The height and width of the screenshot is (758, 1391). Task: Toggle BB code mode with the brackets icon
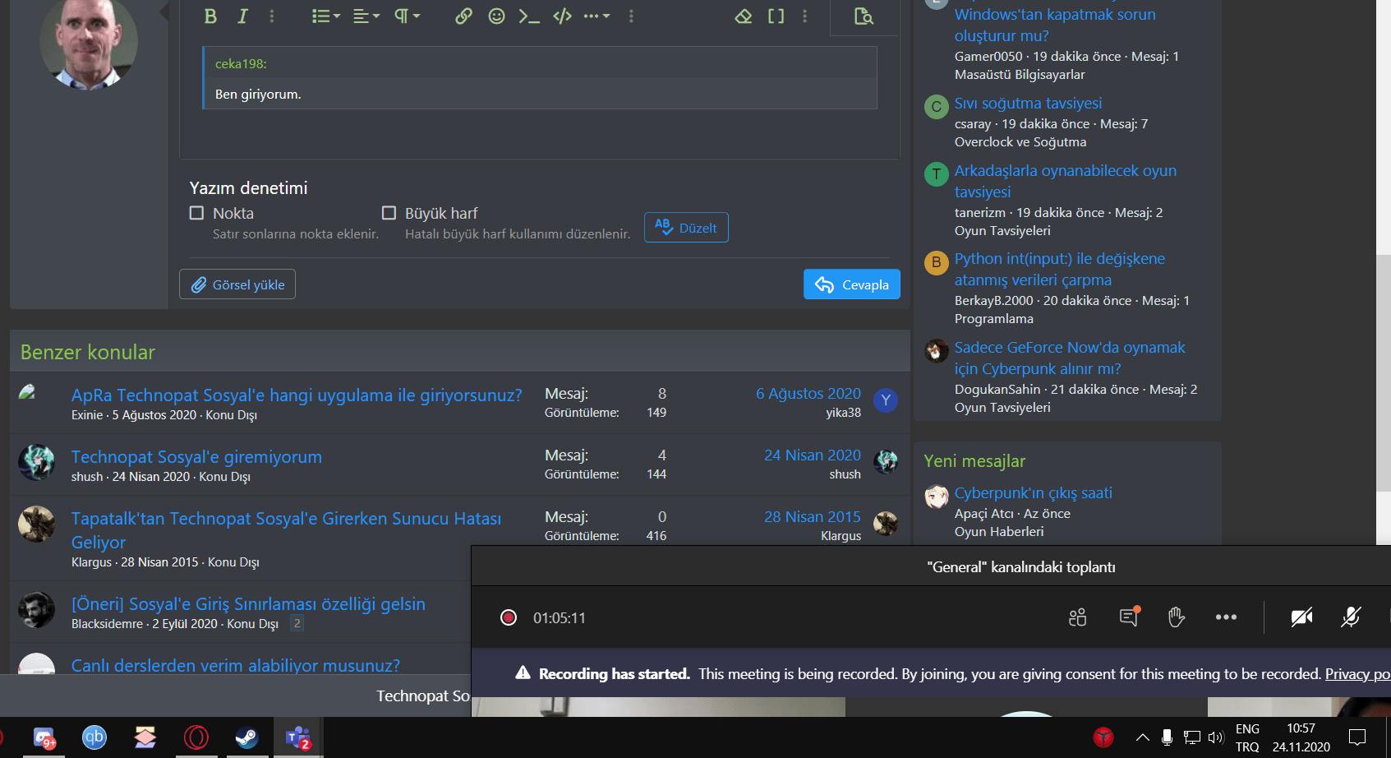click(776, 16)
